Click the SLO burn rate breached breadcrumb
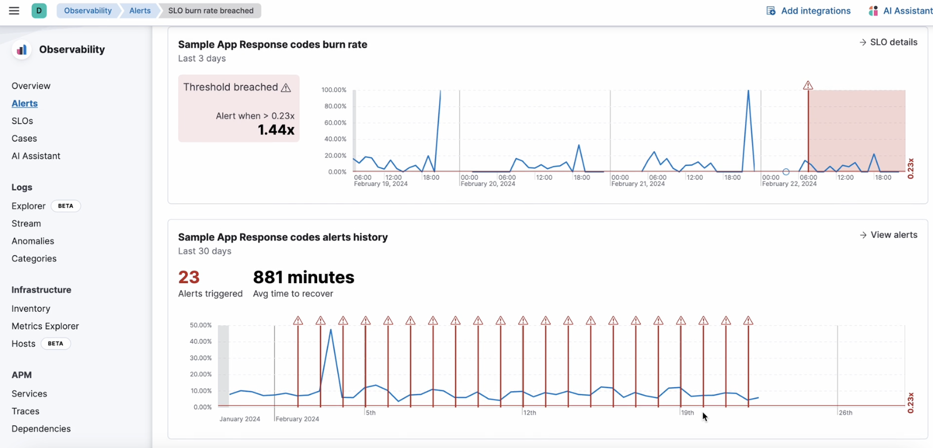933x448 pixels. coord(210,10)
